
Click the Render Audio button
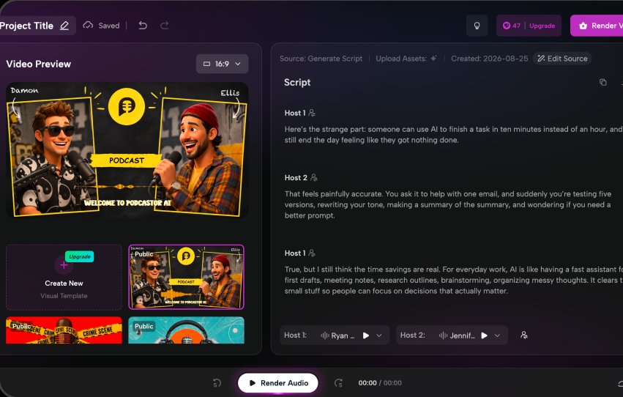coord(277,383)
